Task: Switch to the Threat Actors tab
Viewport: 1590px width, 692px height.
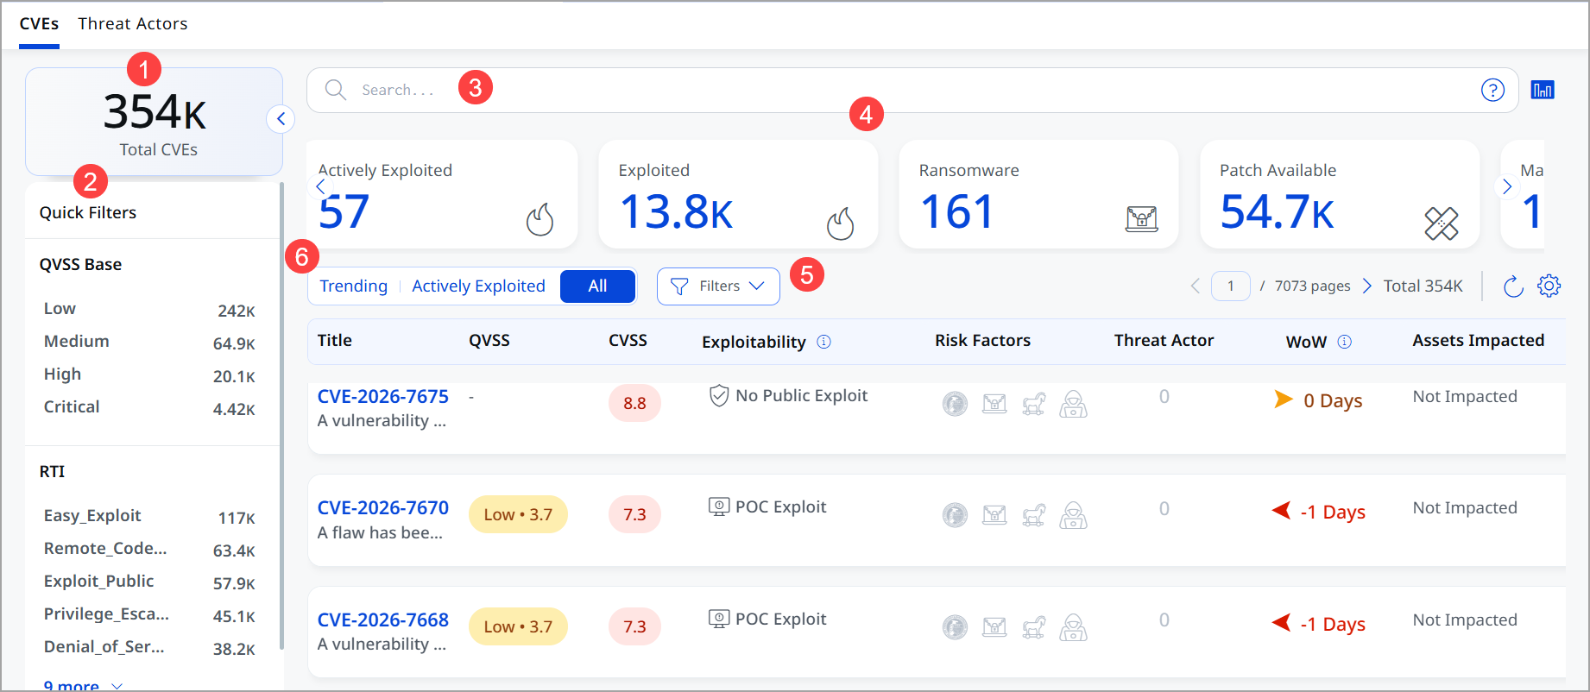Action: 133,24
